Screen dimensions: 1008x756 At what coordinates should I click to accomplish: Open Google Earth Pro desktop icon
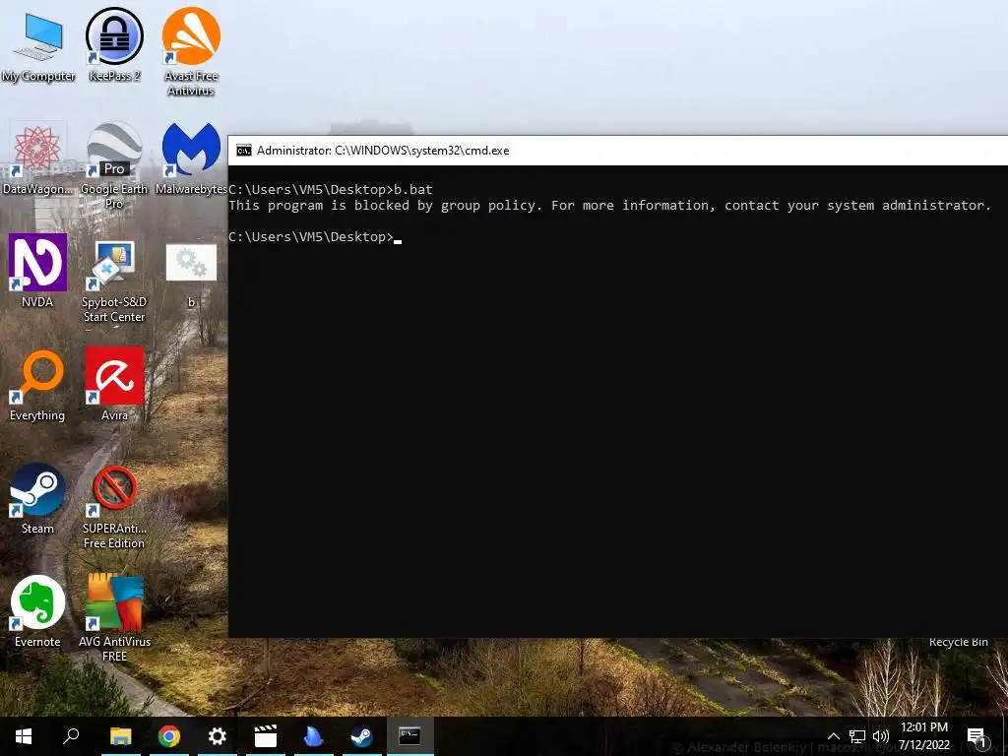click(x=114, y=165)
